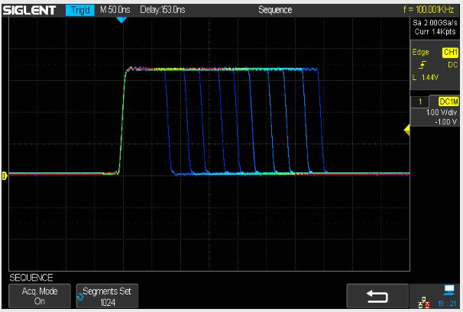Click the Delay:163.0ns readout

[164, 8]
